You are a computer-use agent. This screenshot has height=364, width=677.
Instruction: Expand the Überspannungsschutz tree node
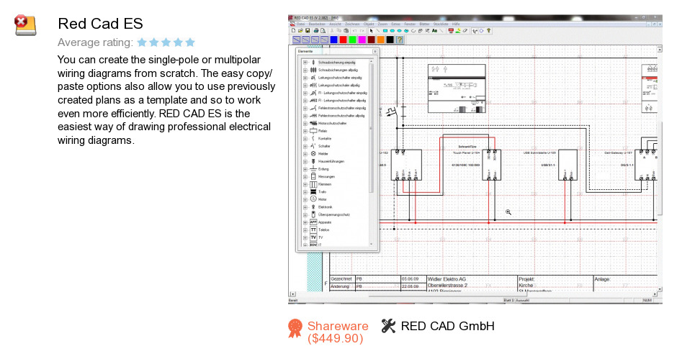point(305,214)
